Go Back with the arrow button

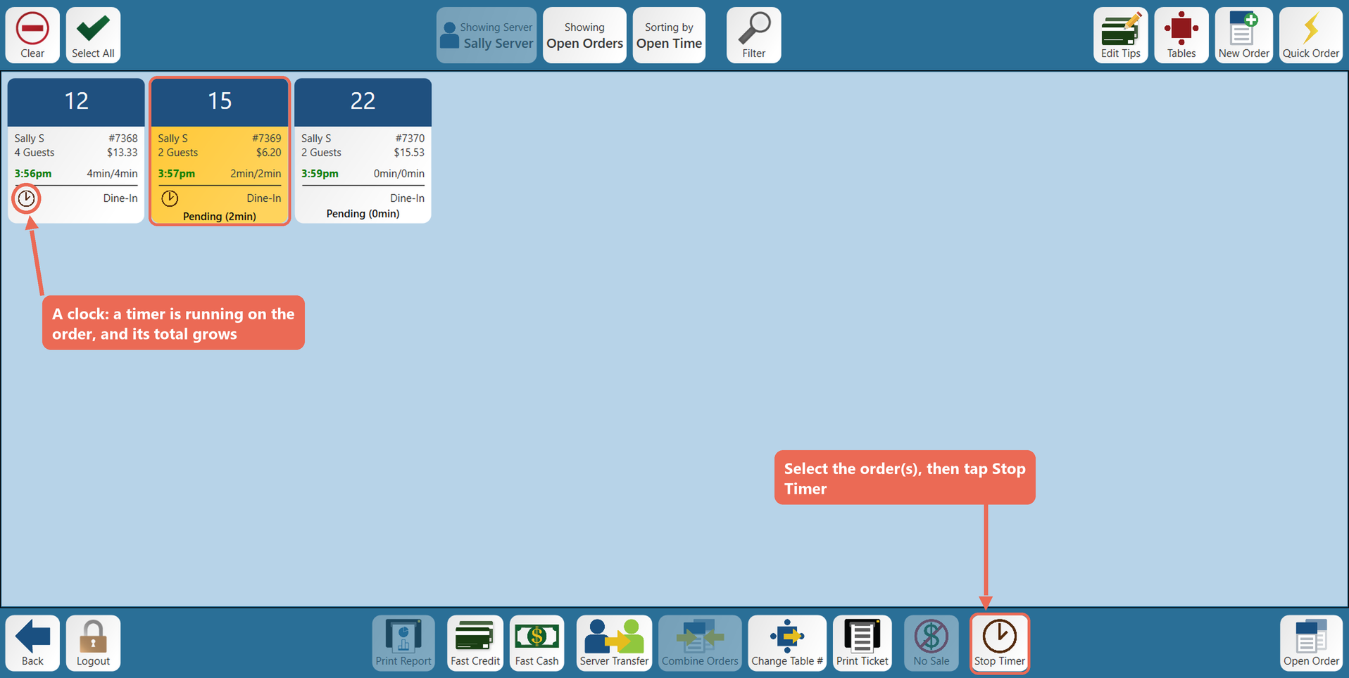tap(32, 643)
